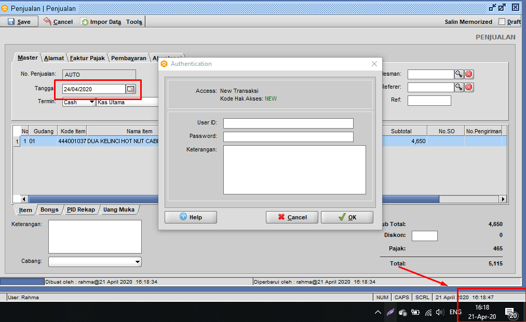Expand the Cabang dropdown

(137, 262)
